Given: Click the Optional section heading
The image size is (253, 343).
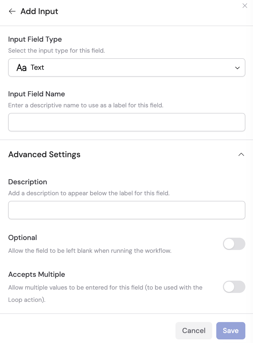Looking at the screenshot, I should coord(23,237).
